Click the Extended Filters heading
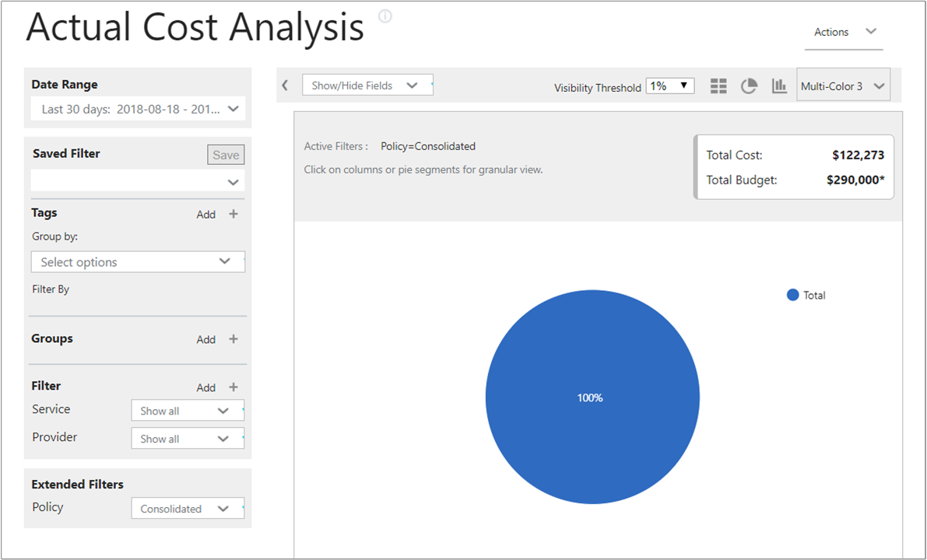Screen dimensions: 927x560 click(x=78, y=484)
